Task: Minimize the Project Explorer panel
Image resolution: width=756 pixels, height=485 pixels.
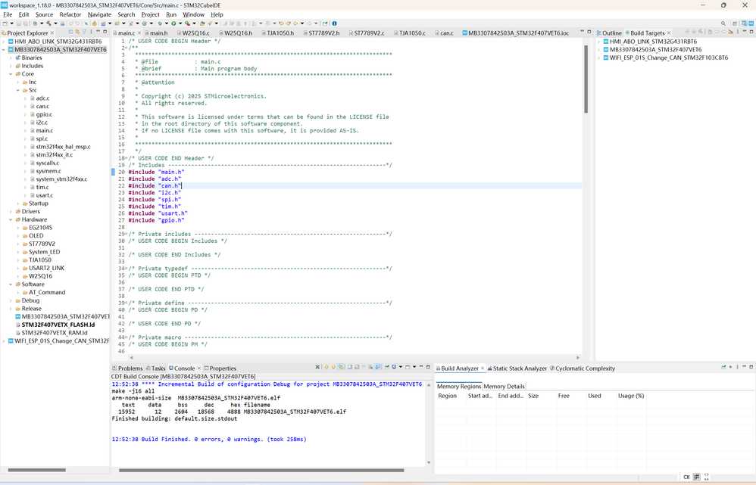Action: point(98,33)
